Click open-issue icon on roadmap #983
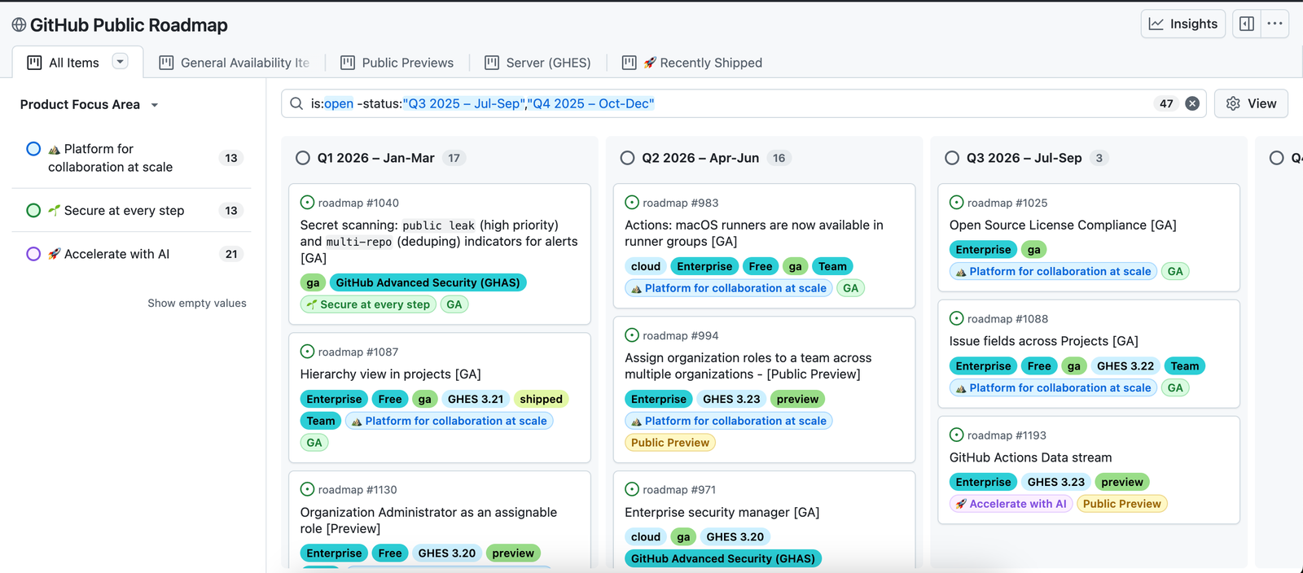The height and width of the screenshot is (573, 1303). (632, 203)
